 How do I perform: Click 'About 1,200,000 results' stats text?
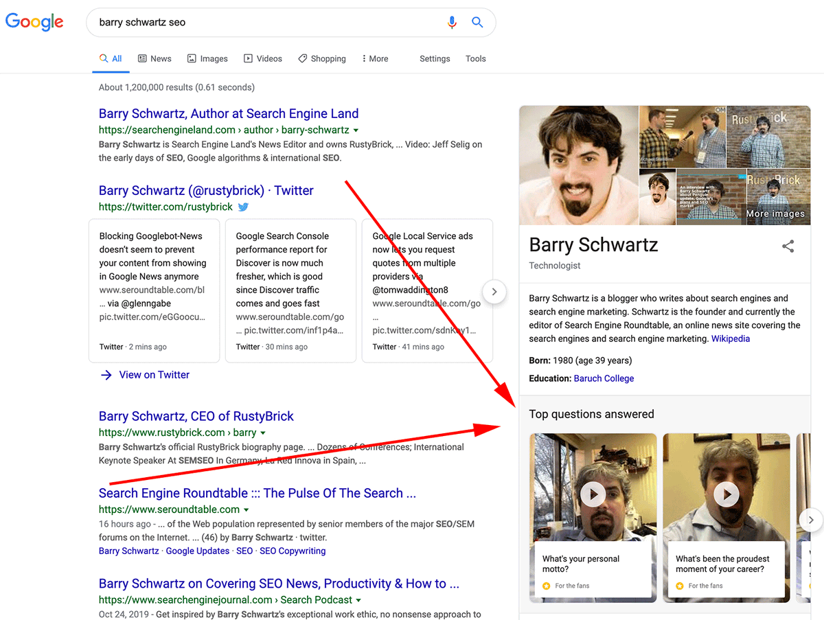tap(176, 87)
